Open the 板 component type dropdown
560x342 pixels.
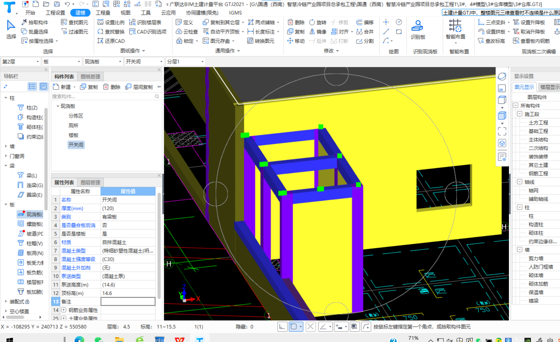click(x=61, y=62)
